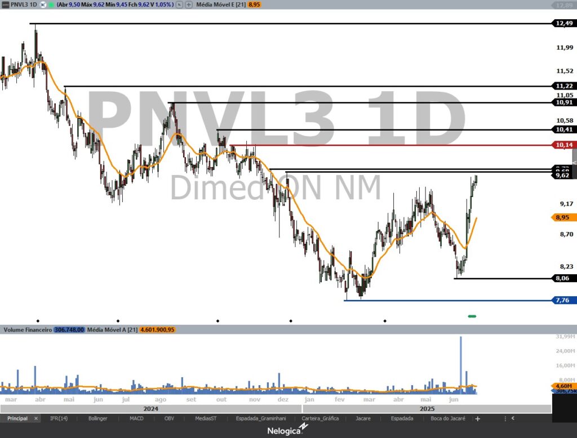Screen dimensions: 577x438
Task: Click the plus button to add indicator
Action: [188, 5]
